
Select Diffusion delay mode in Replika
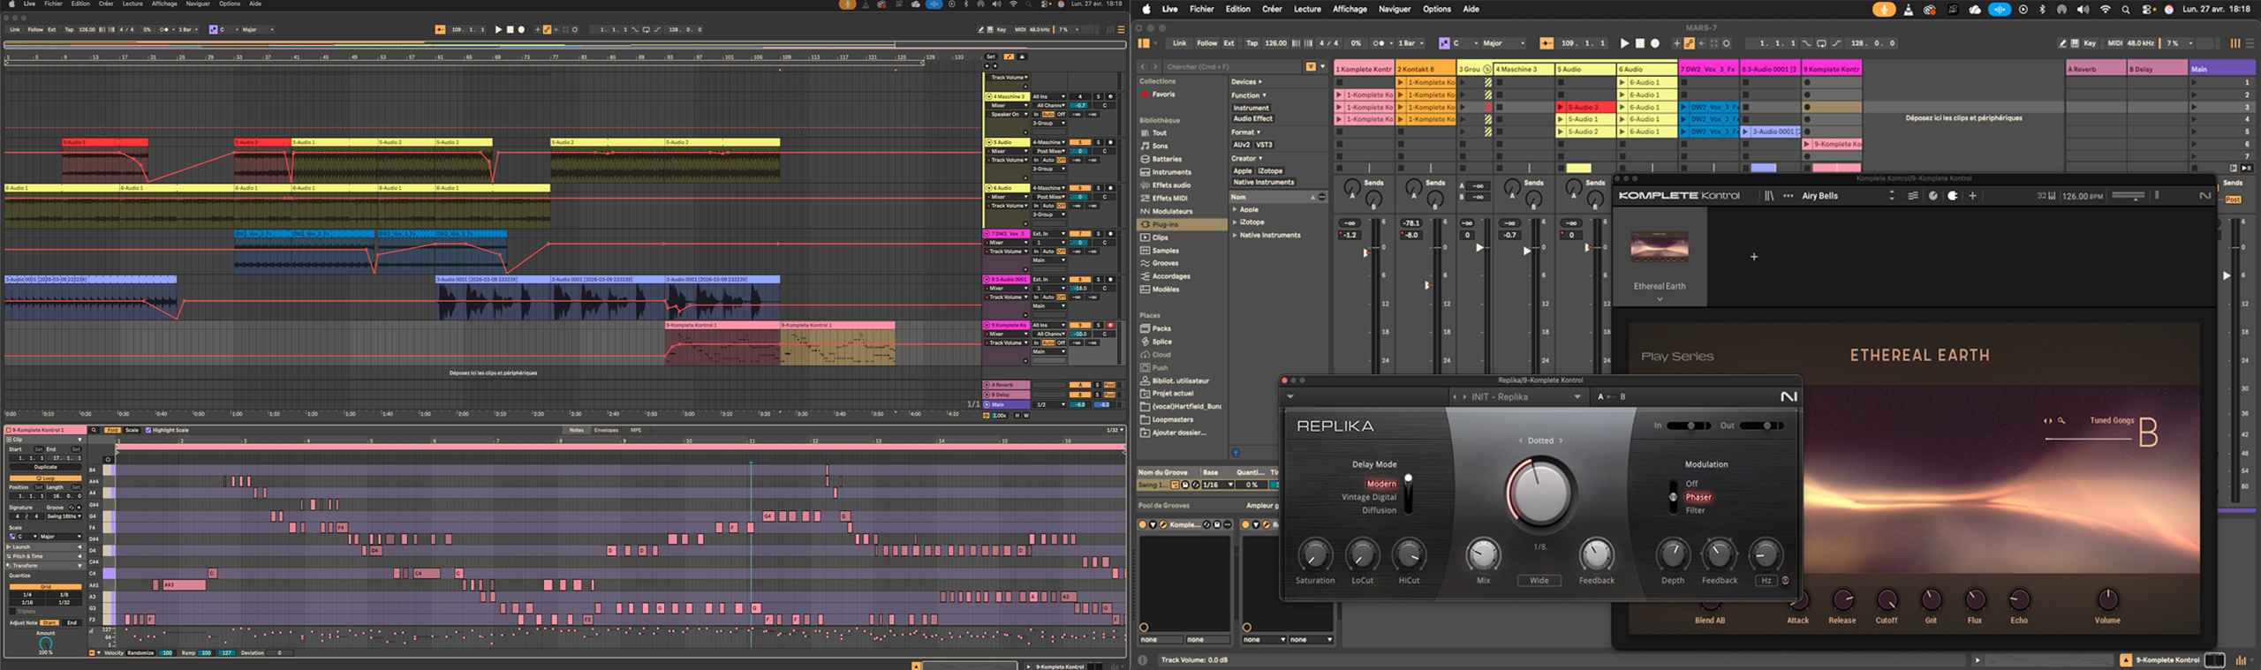click(1379, 510)
